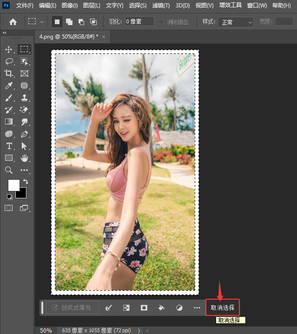Select the Spot Healing patch tool
The width and height of the screenshot is (297, 334).
[x=24, y=85]
